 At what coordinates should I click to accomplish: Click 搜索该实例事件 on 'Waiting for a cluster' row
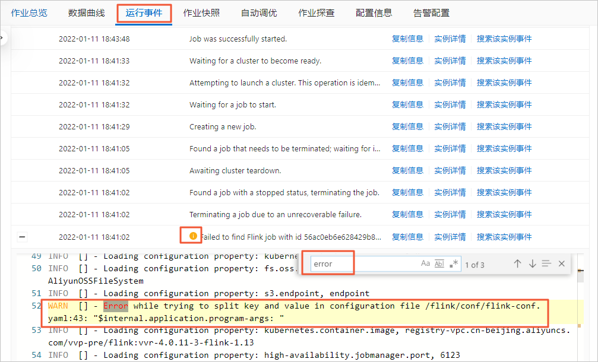(x=504, y=61)
